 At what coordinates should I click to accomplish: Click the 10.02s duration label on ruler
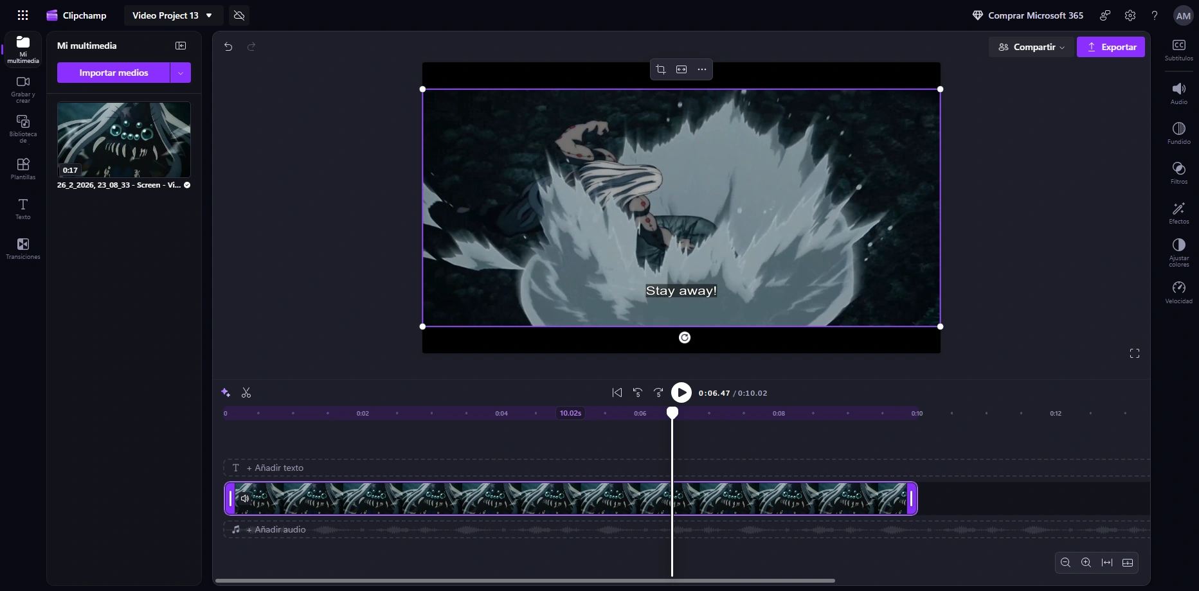coord(570,413)
